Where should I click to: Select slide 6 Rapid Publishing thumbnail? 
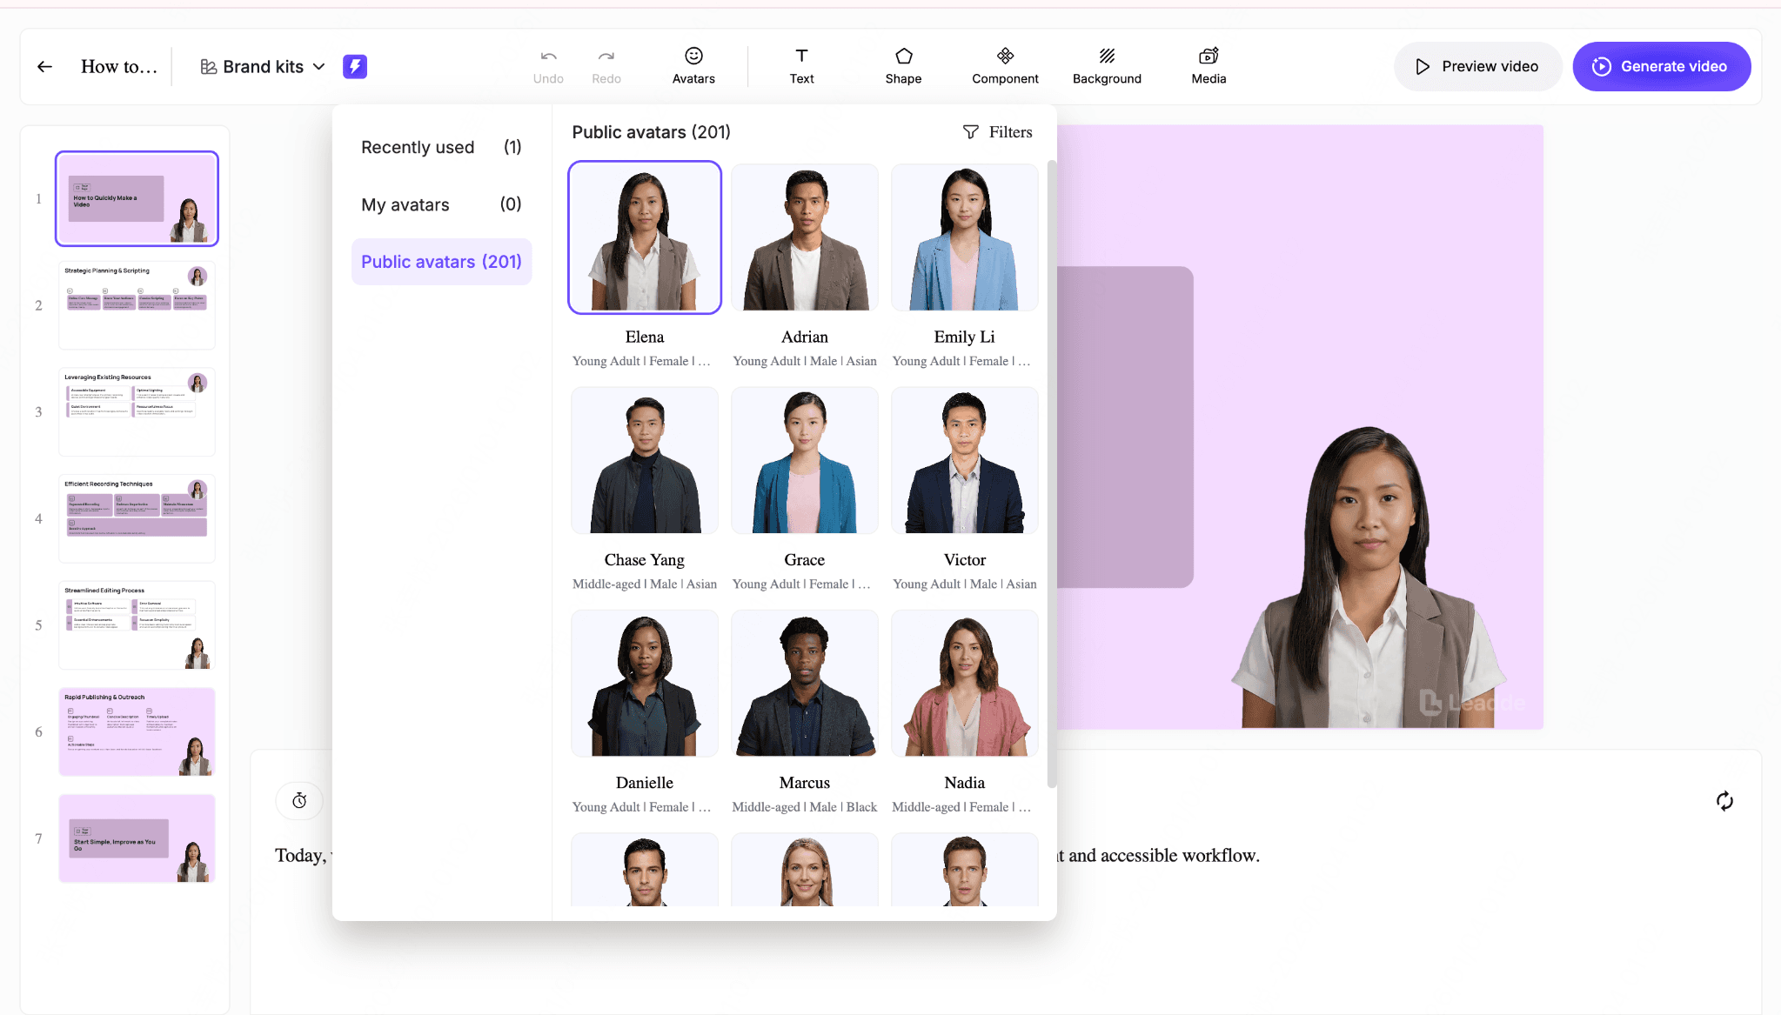[x=137, y=731]
